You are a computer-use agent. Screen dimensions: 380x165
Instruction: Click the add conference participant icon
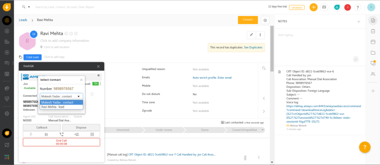tap(77, 134)
